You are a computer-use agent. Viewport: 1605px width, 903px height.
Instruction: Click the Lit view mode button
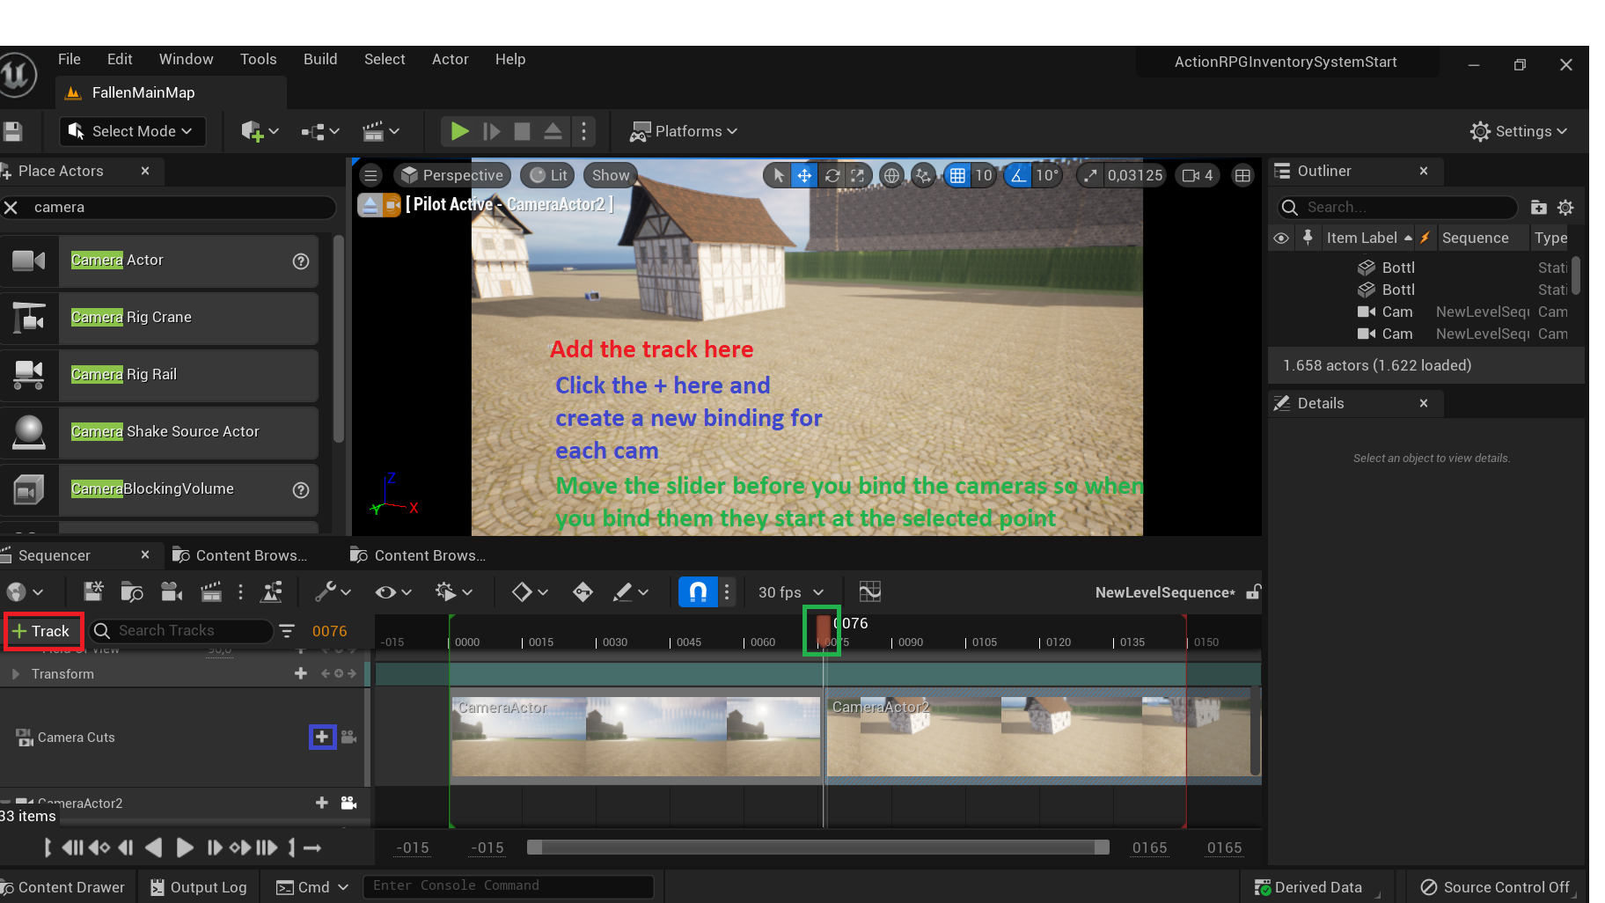pyautogui.click(x=548, y=175)
